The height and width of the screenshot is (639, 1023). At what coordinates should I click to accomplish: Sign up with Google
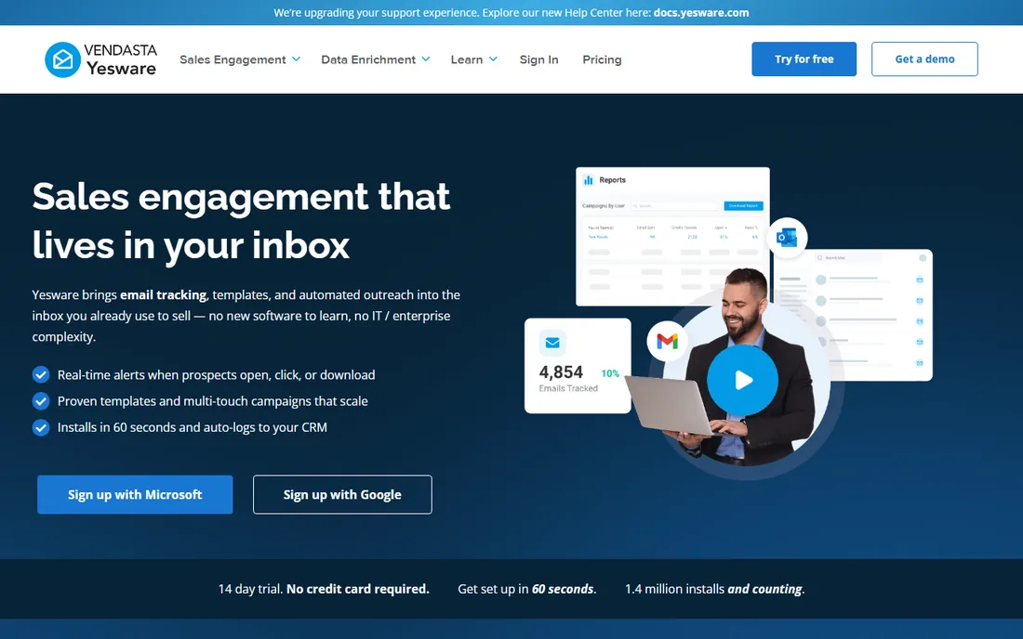point(342,494)
